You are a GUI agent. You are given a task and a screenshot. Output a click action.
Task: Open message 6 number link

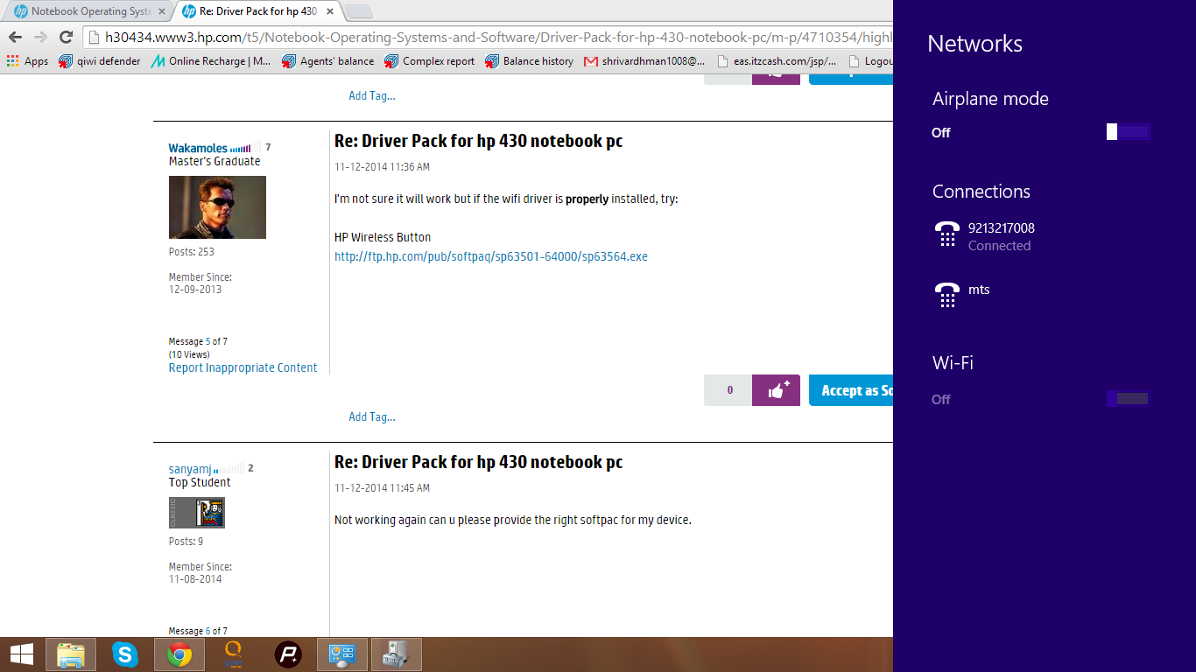[208, 631]
